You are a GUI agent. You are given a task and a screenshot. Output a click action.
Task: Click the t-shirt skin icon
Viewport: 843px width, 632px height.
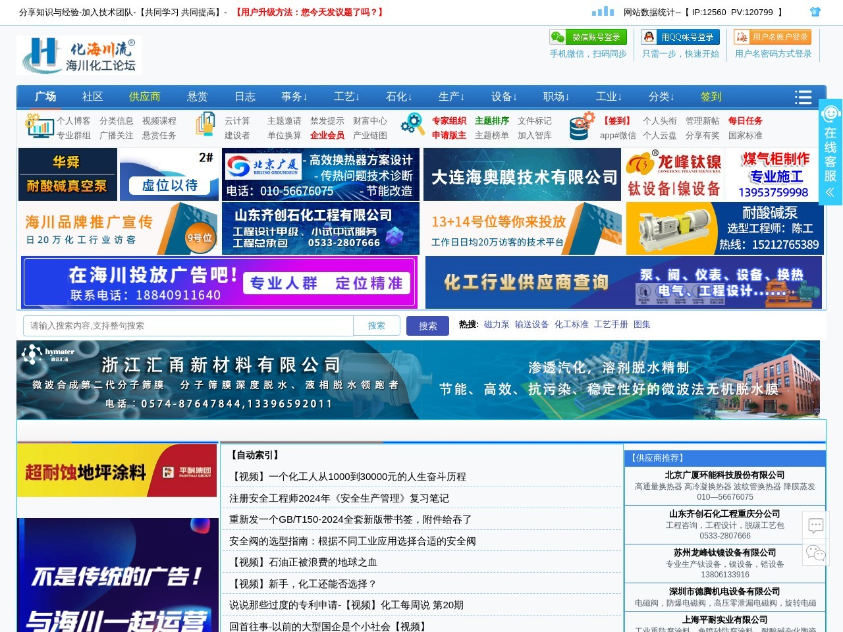tap(815, 12)
